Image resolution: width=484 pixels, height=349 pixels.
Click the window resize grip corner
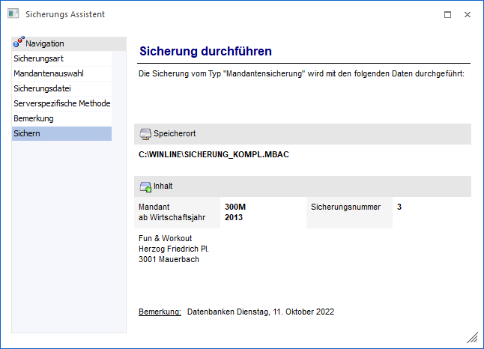pyautogui.click(x=472, y=339)
